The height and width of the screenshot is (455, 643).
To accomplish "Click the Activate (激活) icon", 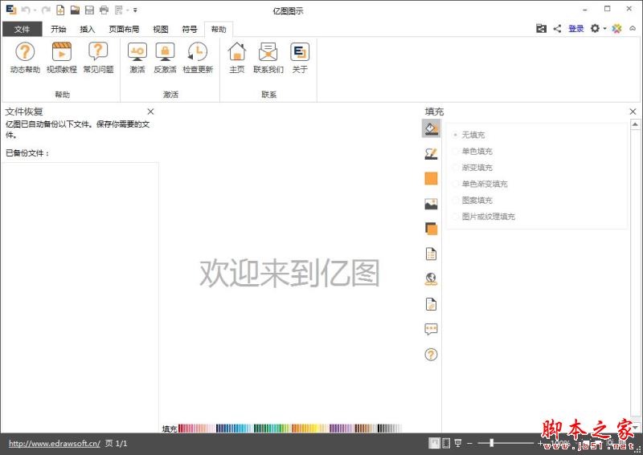I will (137, 58).
